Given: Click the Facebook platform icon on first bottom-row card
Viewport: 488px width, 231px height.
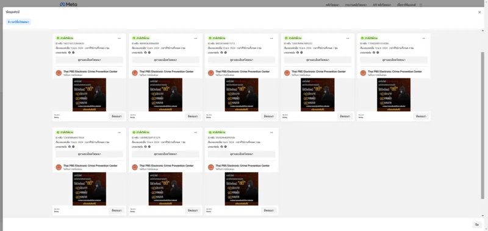Looking at the screenshot, I should (70, 147).
